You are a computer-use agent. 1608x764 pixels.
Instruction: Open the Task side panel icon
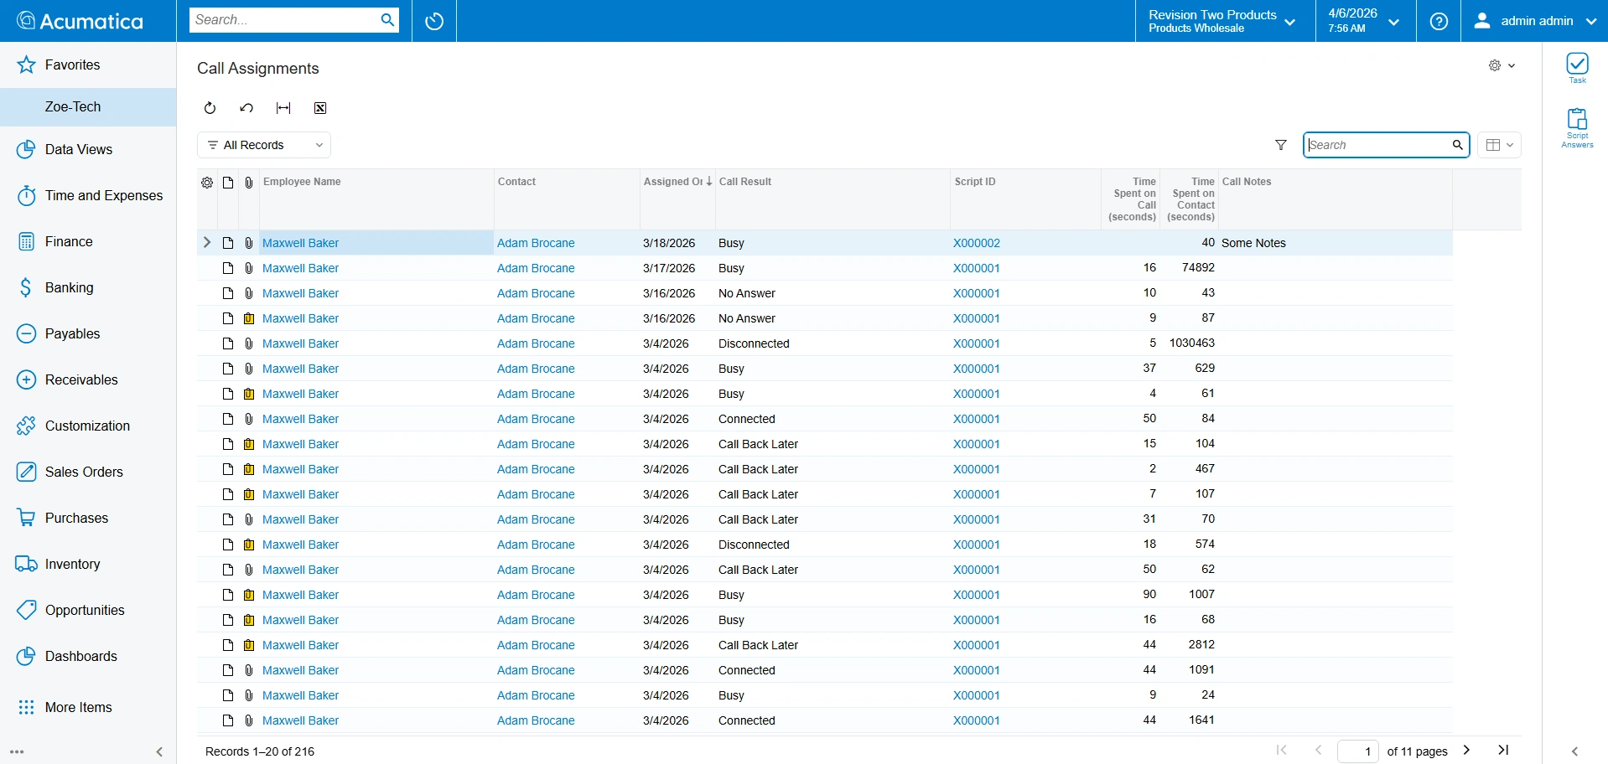tap(1577, 68)
